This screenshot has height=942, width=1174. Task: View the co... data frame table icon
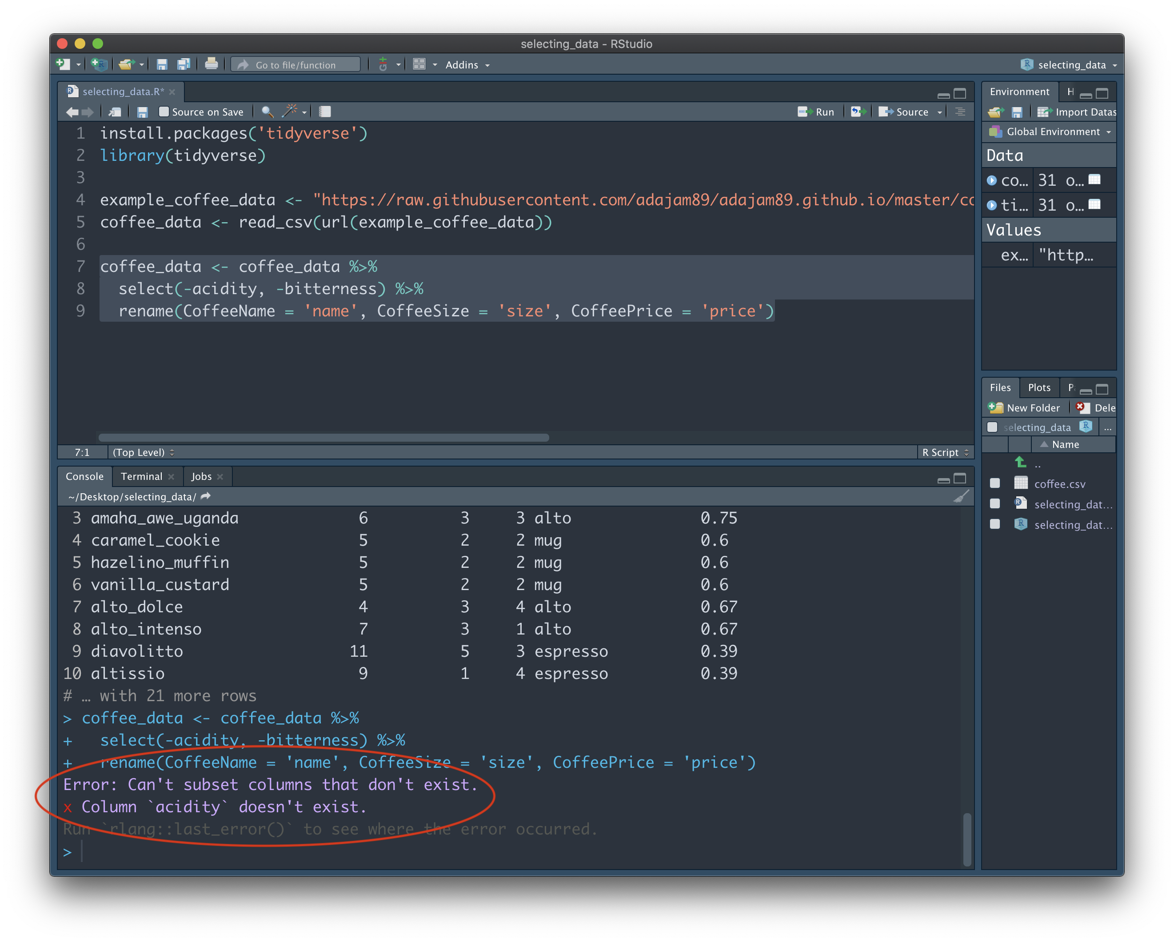(x=1094, y=180)
